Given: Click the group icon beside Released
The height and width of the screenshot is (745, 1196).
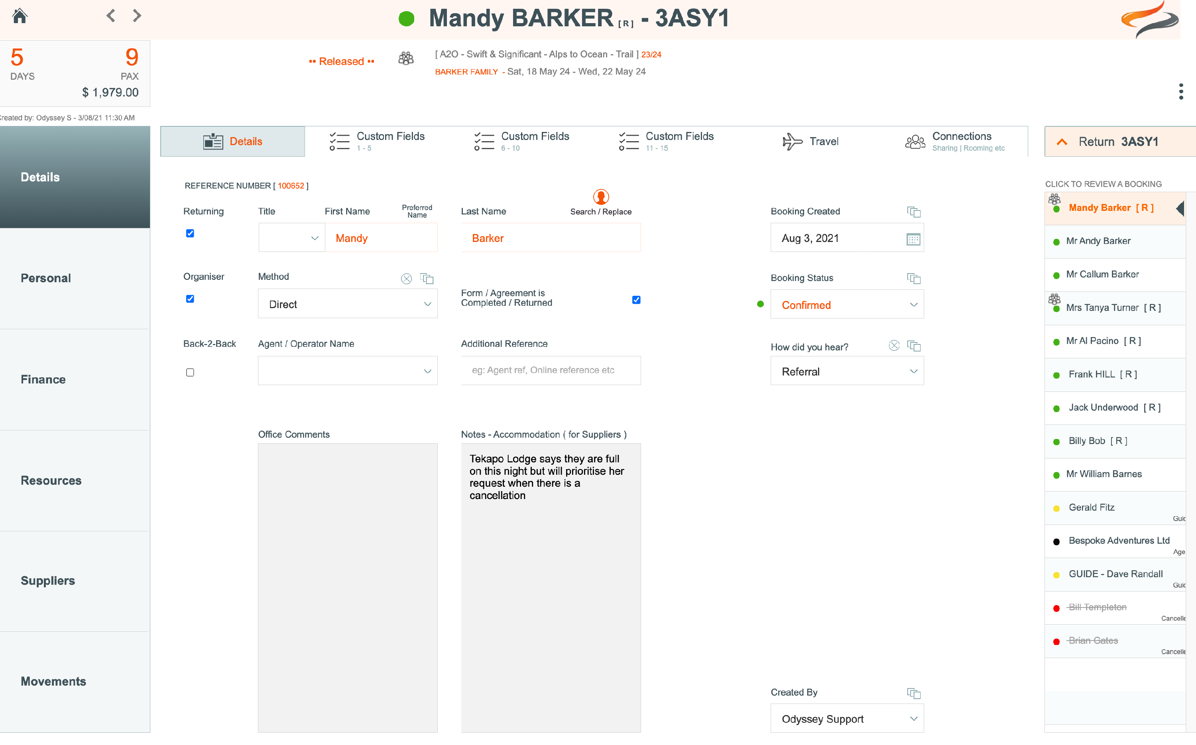Looking at the screenshot, I should pos(405,59).
